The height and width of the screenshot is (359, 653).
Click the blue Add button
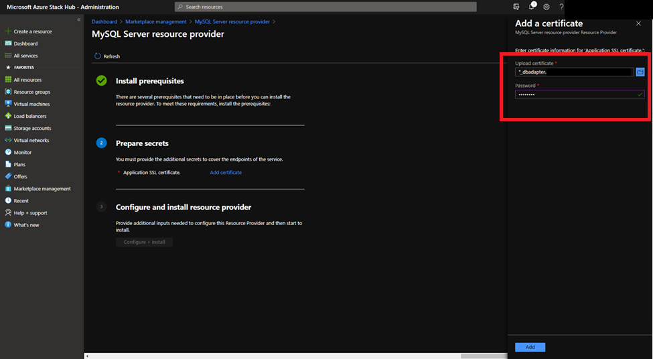(530, 347)
